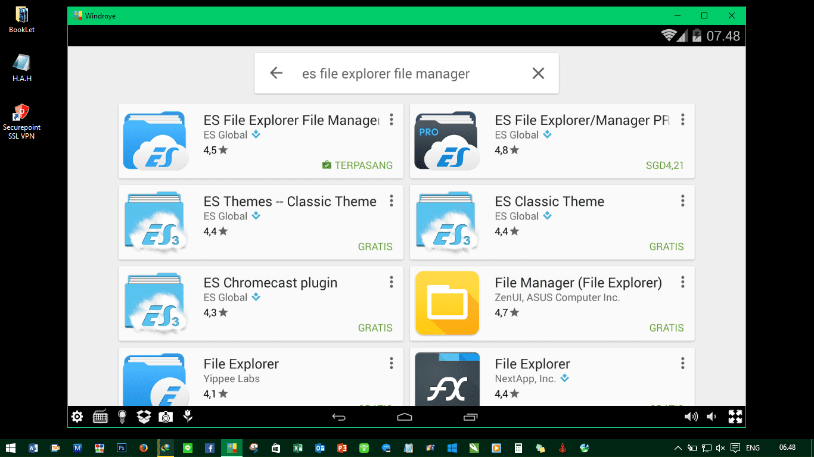
Task: Click into the search field text
Action: coord(386,74)
